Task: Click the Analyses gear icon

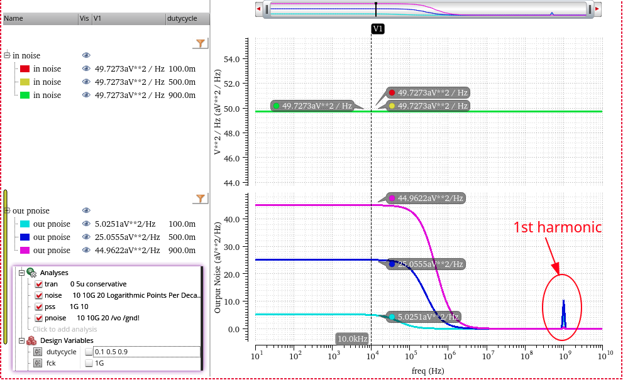Action: pos(31,273)
